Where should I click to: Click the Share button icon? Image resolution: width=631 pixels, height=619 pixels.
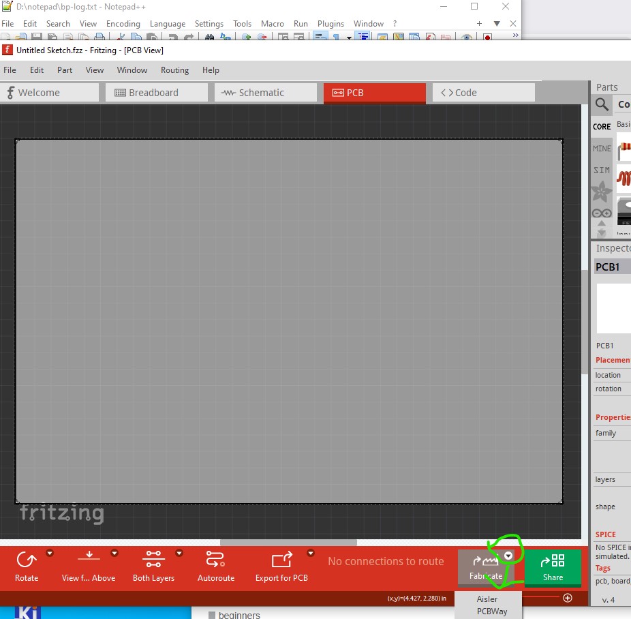coord(553,562)
